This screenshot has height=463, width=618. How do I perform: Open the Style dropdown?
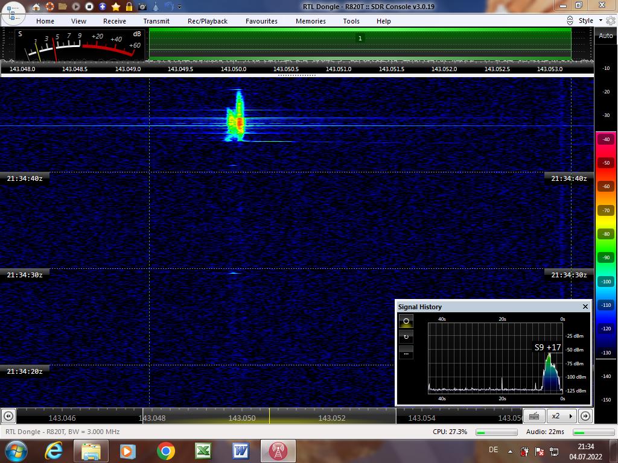pyautogui.click(x=590, y=20)
